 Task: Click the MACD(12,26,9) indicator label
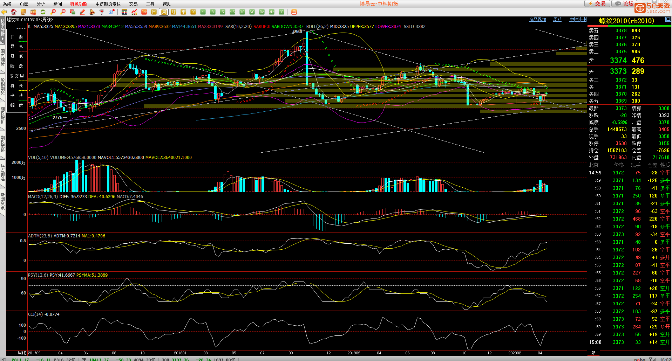(43, 197)
